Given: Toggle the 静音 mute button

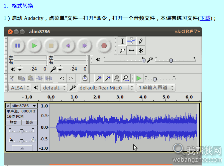Looking at the screenshot, I should point(13,122).
